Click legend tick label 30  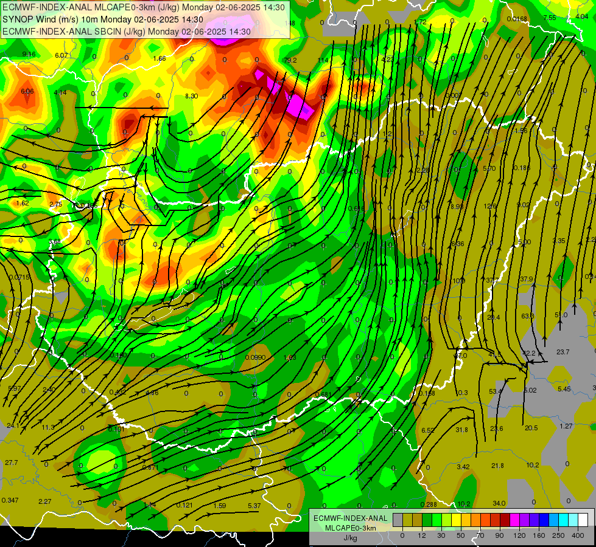[441, 535]
